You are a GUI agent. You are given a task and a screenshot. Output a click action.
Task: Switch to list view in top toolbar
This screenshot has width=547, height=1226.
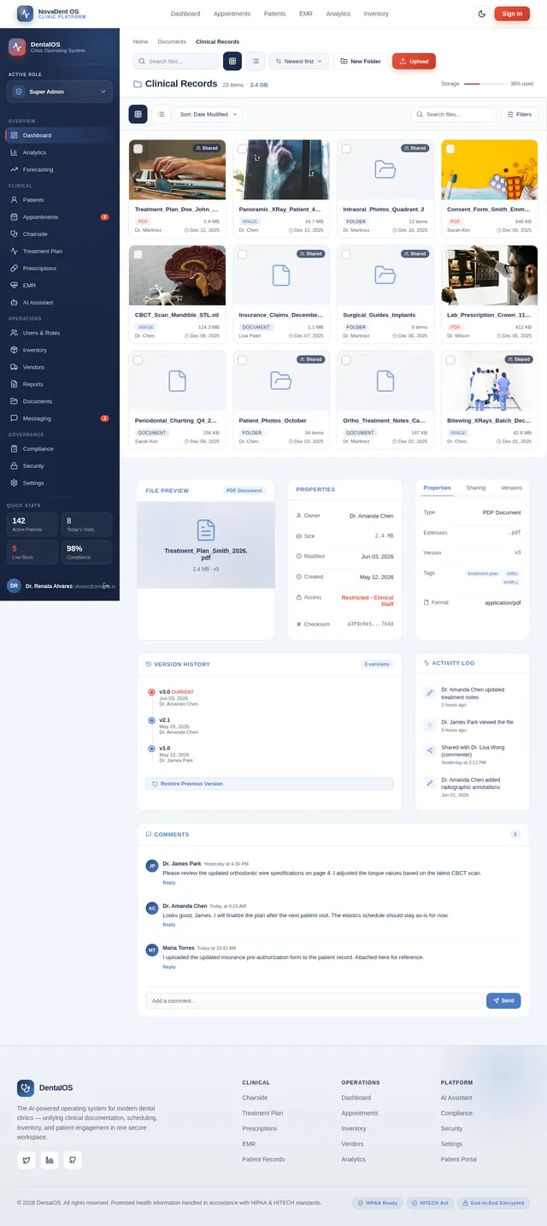pos(256,62)
